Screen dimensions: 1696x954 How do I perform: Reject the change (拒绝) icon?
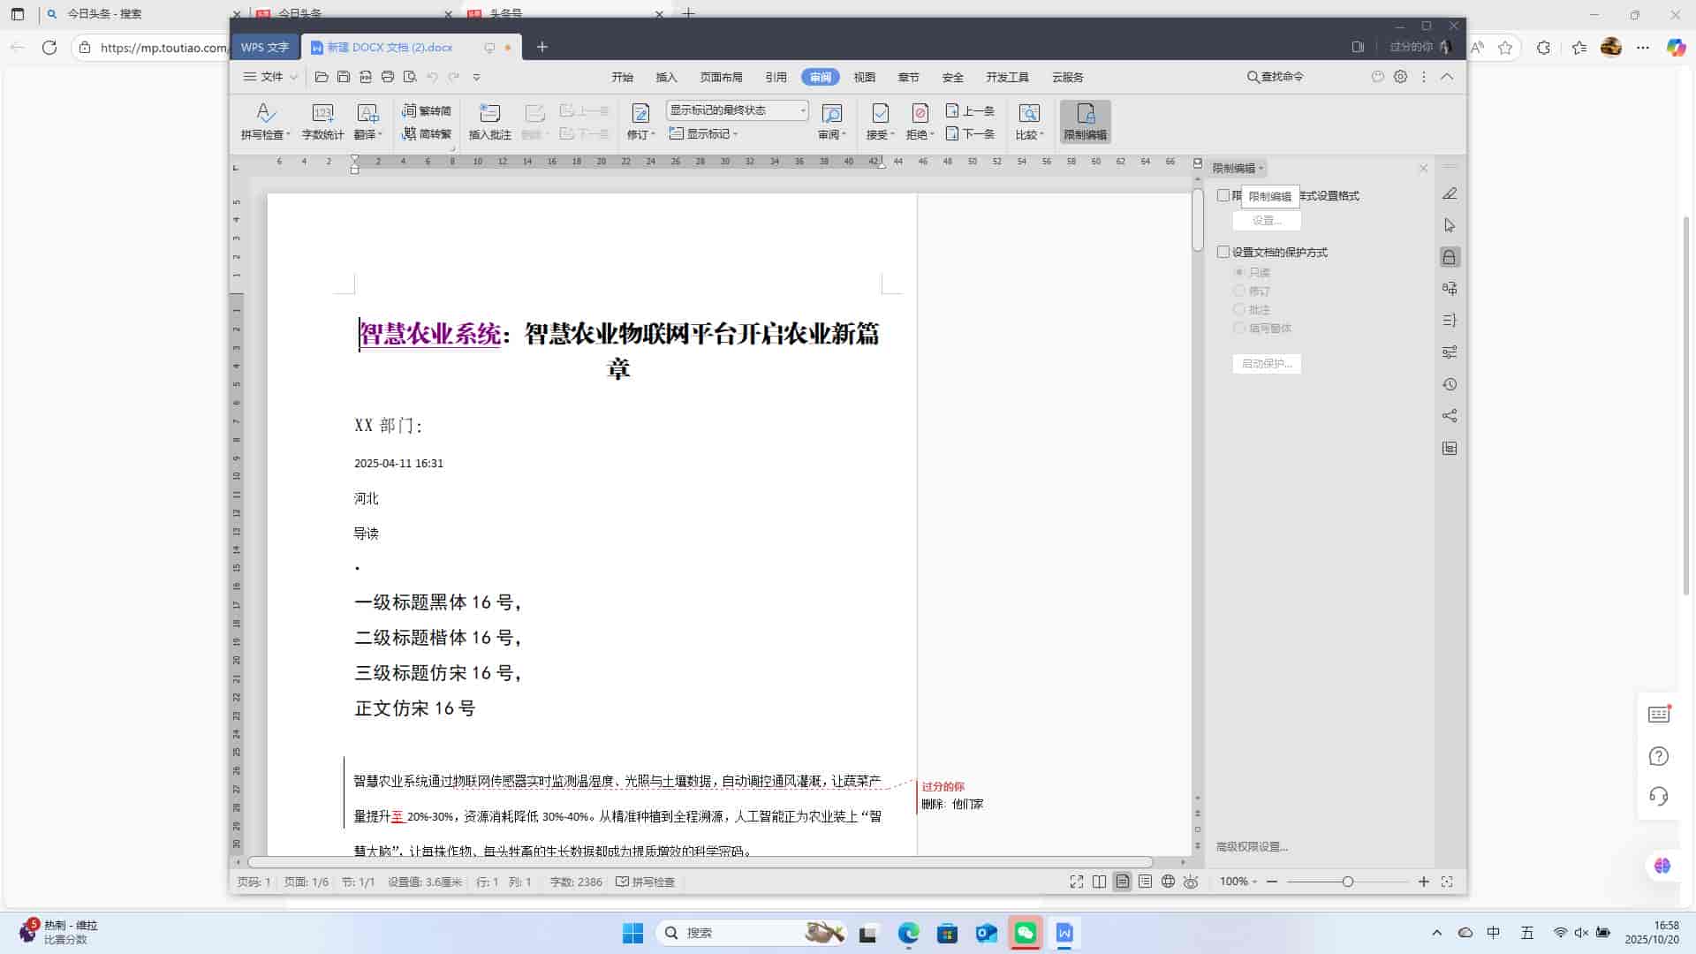920,113
